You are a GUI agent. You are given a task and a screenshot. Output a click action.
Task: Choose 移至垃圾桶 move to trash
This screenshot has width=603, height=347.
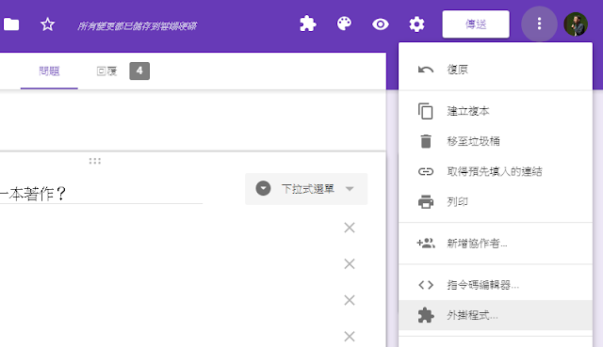click(x=496, y=141)
